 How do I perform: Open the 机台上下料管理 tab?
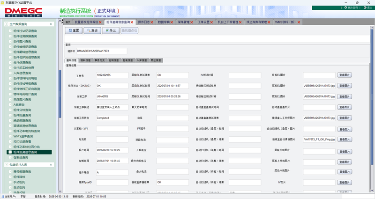(x=228, y=22)
